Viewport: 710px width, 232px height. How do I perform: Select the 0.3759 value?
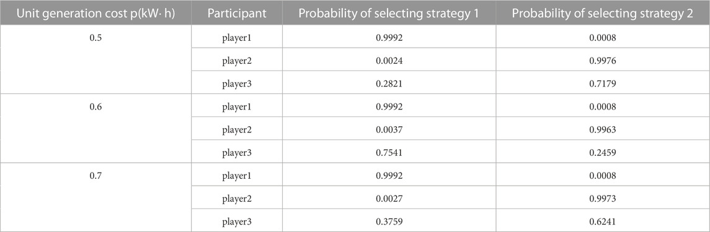pos(389,221)
